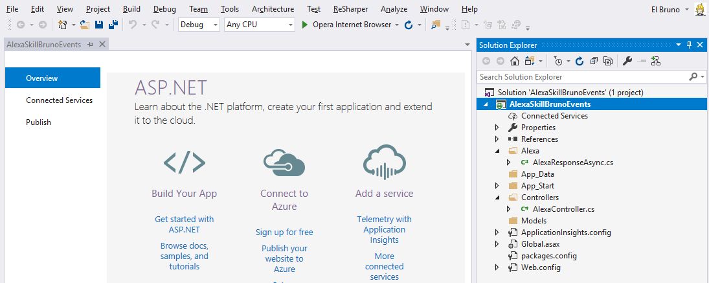
Task: Click the Sign up for free link
Action: pos(284,232)
